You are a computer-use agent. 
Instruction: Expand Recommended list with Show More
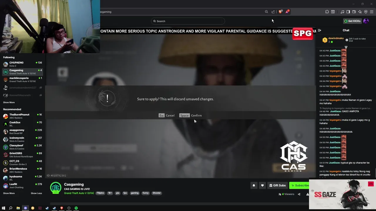click(9, 193)
